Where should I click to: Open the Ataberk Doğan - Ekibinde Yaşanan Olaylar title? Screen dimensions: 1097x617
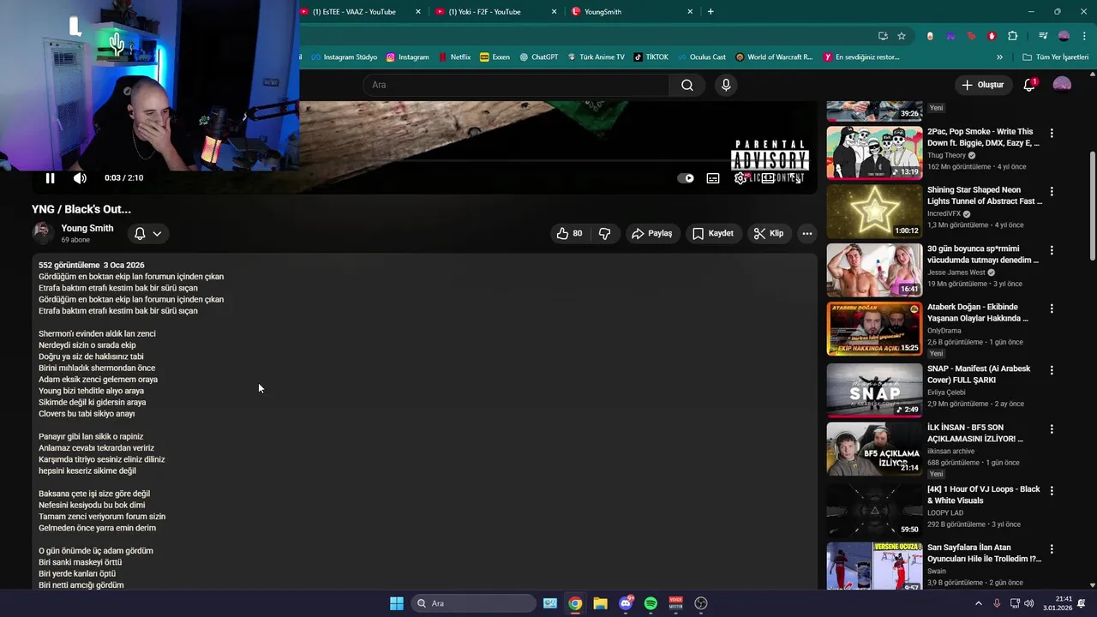[x=978, y=313]
